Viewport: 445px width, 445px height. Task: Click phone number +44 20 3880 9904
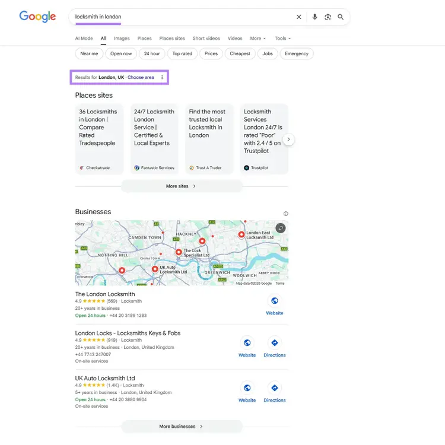coord(128,399)
